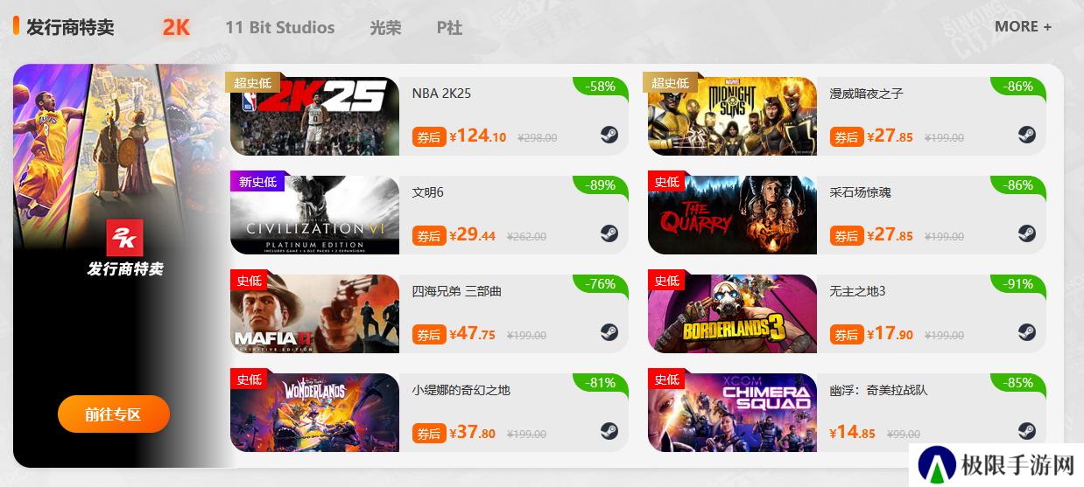
Task: Select the 2K publisher tab
Action: 176,27
